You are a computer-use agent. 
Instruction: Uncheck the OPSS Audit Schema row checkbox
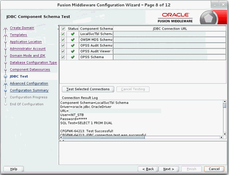click(63, 45)
